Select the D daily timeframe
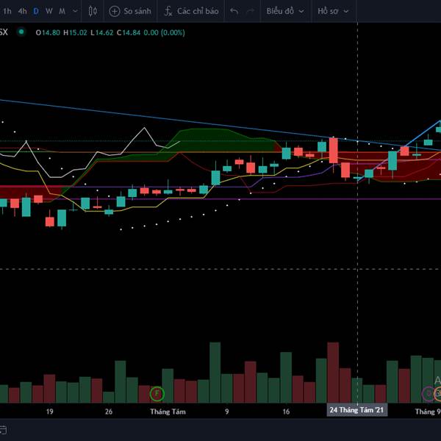441x441 pixels. coord(36,11)
